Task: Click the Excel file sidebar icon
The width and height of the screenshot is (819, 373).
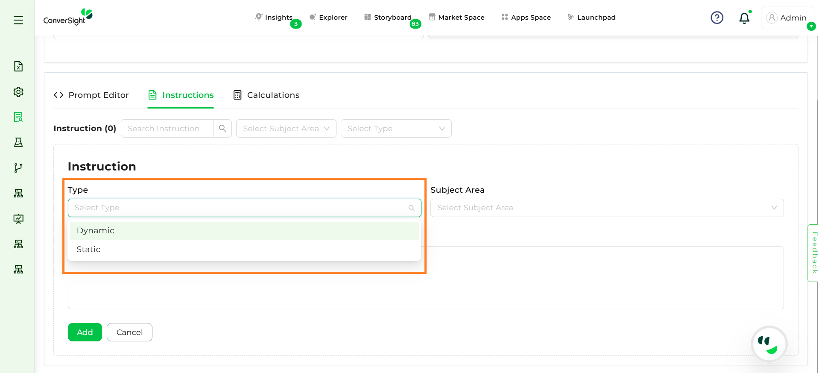Action: tap(18, 66)
